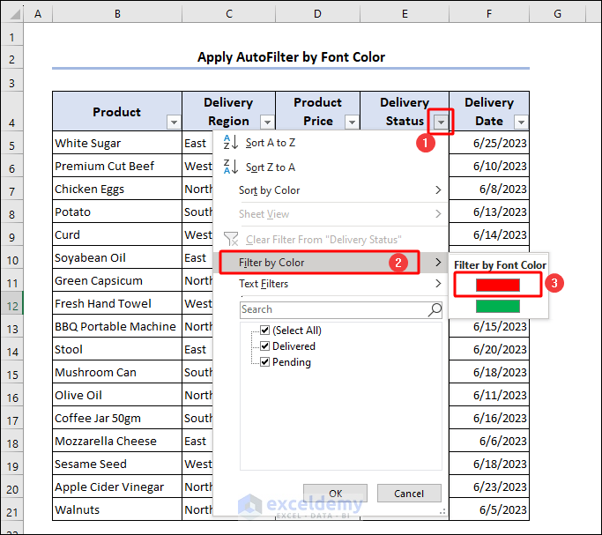The height and width of the screenshot is (535, 602).
Task: Select column C header
Action: [x=229, y=14]
